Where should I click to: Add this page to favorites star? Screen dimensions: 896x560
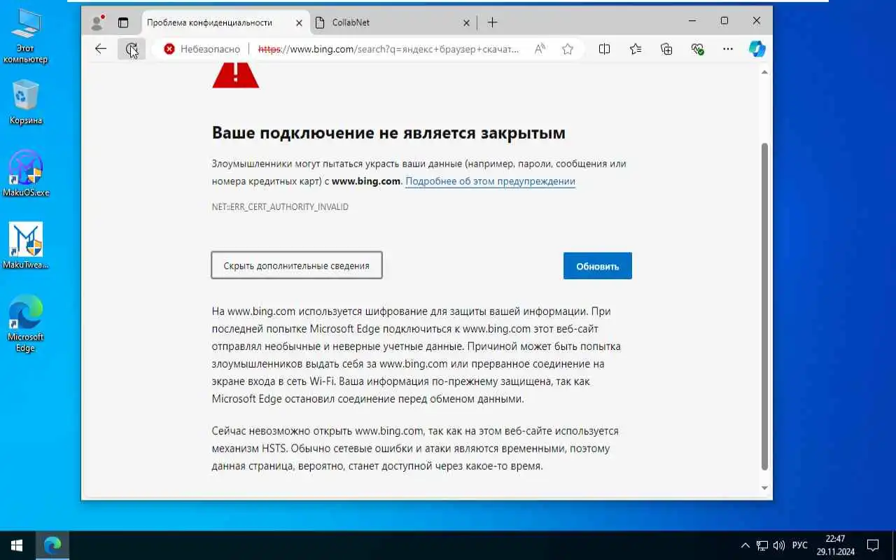coord(568,49)
